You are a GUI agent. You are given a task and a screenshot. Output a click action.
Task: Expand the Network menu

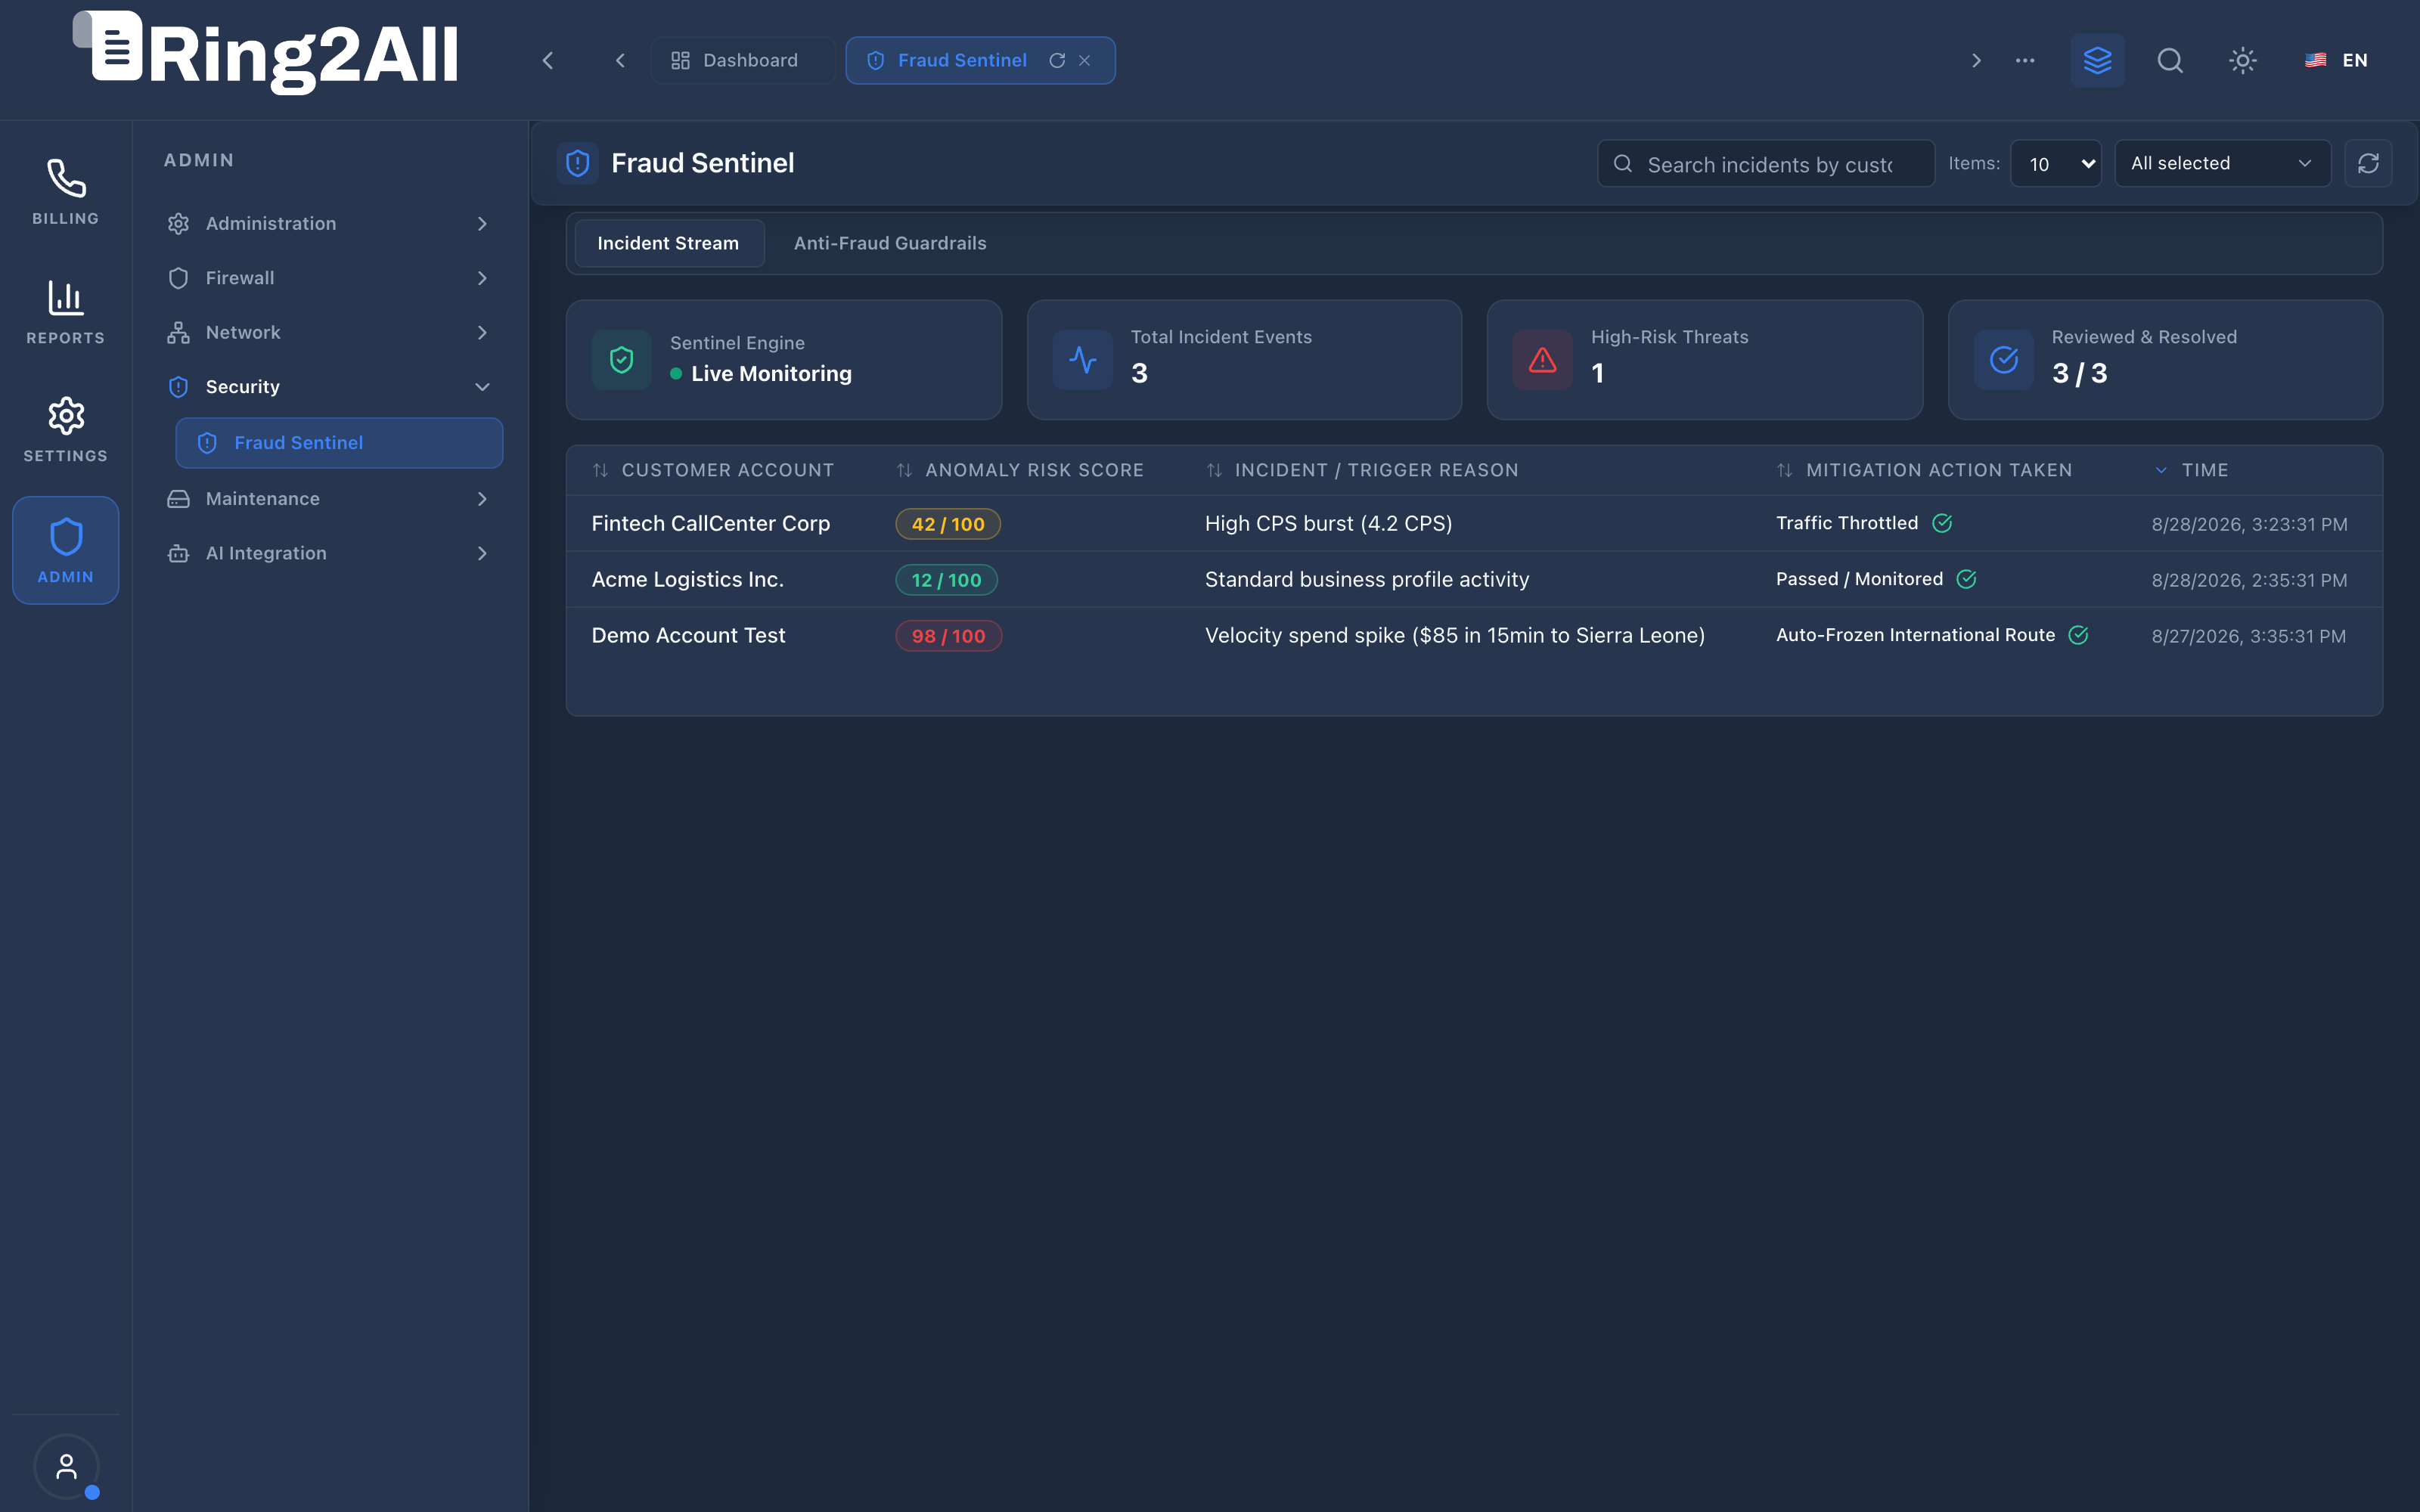coord(329,332)
